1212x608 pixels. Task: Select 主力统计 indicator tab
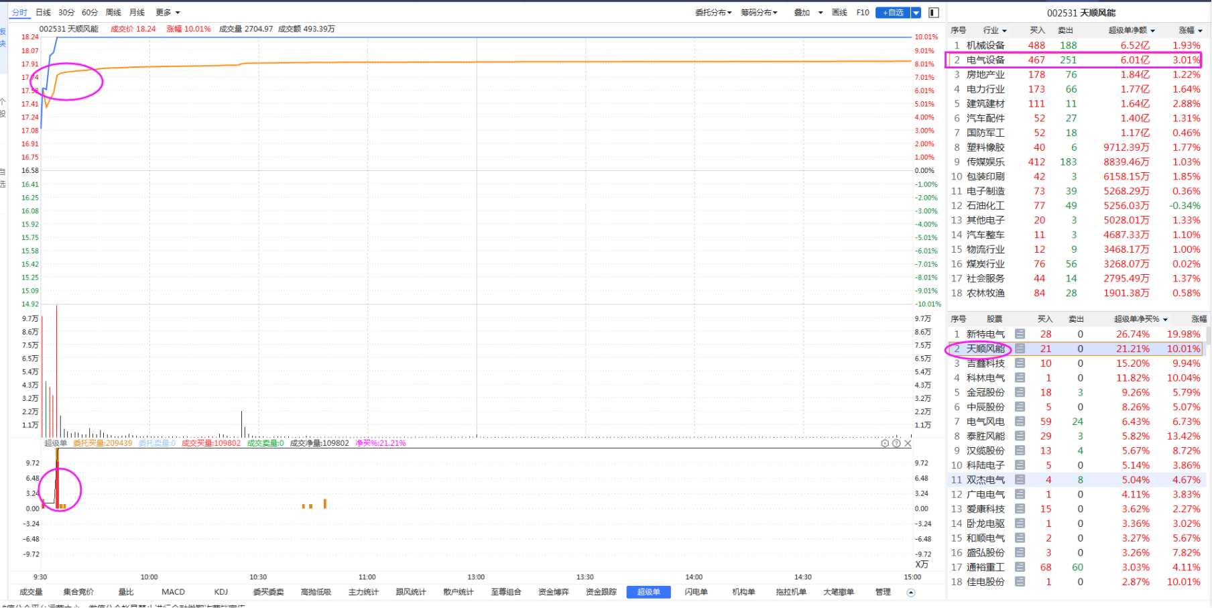[363, 592]
